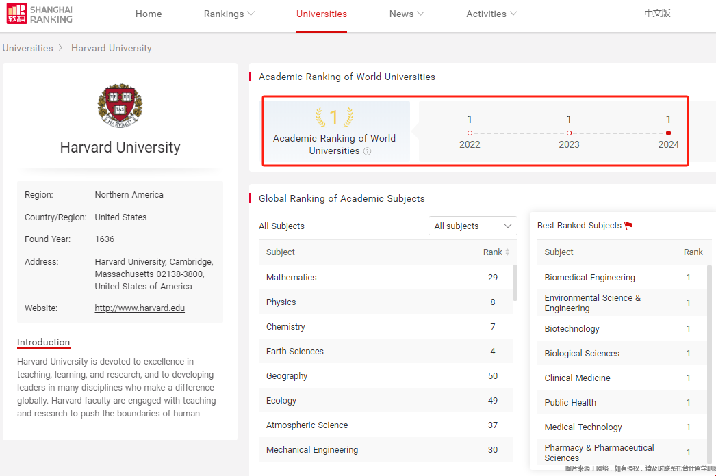The width and height of the screenshot is (716, 476).
Task: Open the All subjects dropdown
Action: tap(472, 226)
